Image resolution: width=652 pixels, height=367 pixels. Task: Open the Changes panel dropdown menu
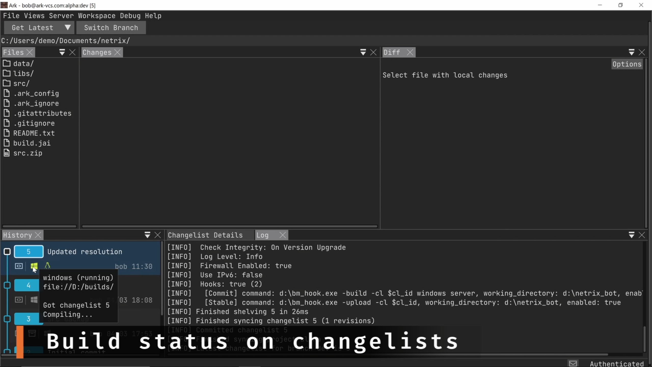point(363,53)
